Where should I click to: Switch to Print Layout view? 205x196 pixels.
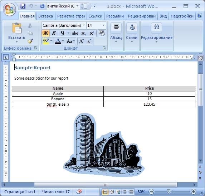point(105,192)
